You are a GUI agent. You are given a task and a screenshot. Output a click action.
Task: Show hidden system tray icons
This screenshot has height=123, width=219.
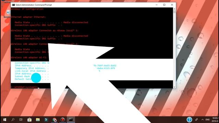[x=202, y=120]
